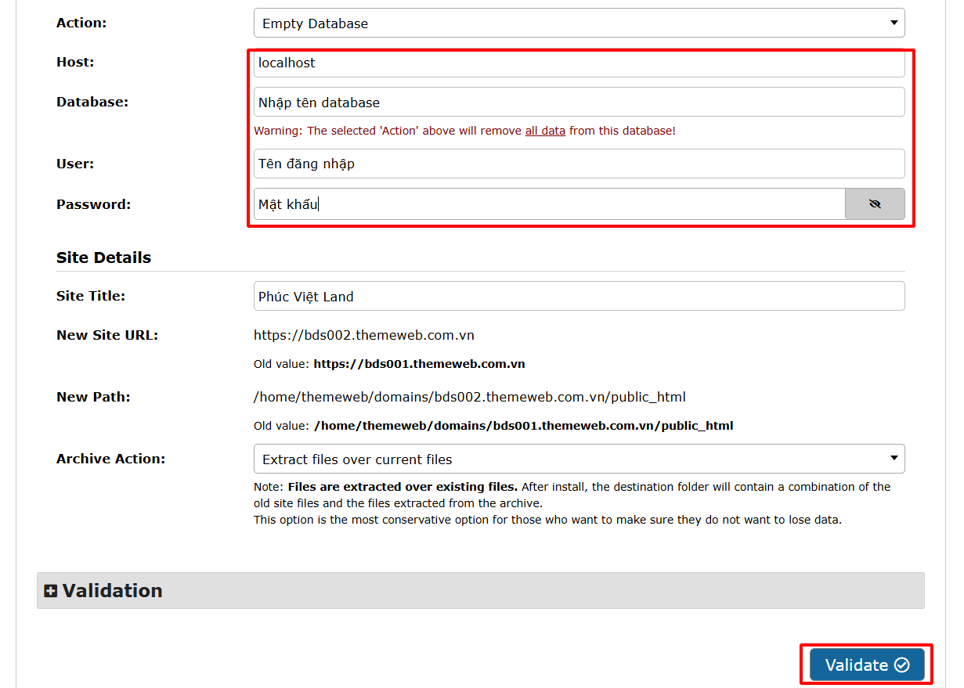
Task: Open the Action dropdown showing Empty Database
Action: click(578, 23)
